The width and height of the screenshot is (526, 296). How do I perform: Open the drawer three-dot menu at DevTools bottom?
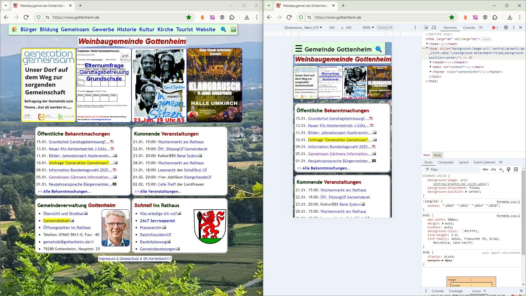click(426, 291)
